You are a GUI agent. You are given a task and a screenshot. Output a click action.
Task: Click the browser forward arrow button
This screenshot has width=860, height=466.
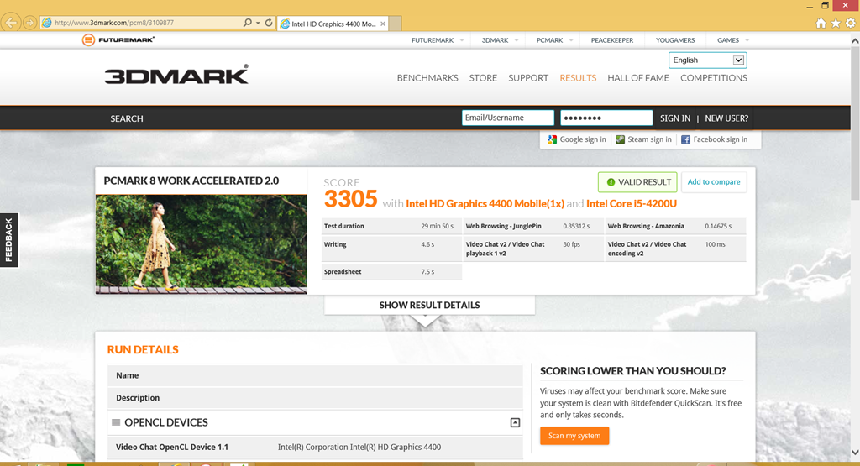pyautogui.click(x=29, y=23)
